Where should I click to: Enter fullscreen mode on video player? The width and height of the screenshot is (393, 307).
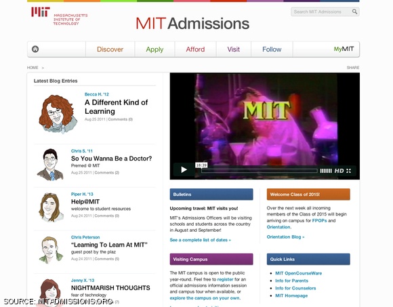pyautogui.click(x=349, y=171)
